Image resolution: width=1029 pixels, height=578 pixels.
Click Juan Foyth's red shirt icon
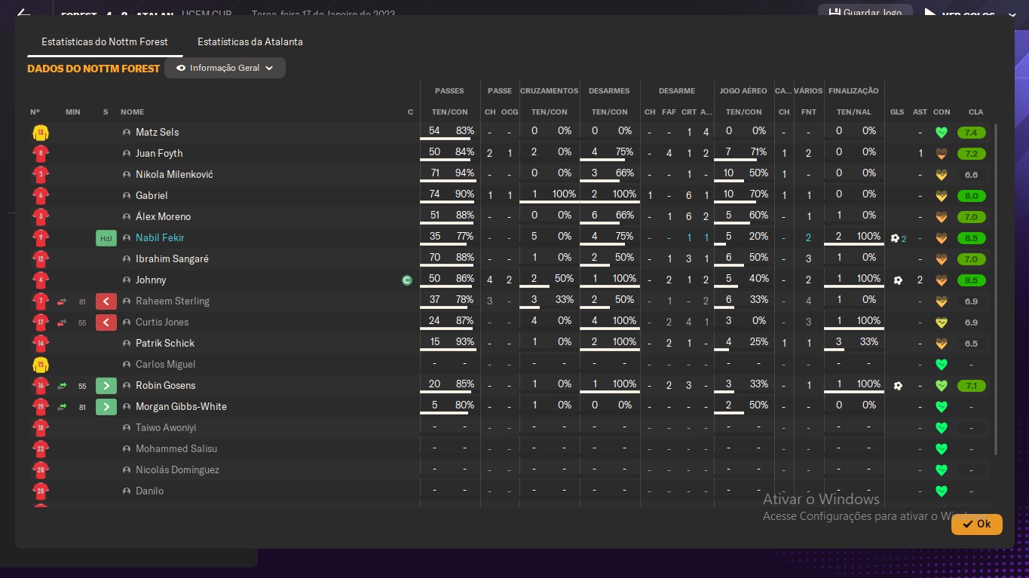coord(41,154)
